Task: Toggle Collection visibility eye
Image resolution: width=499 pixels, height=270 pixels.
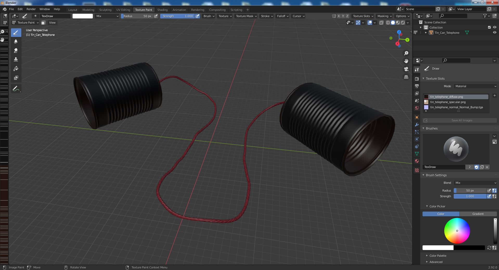Action: pos(494,27)
